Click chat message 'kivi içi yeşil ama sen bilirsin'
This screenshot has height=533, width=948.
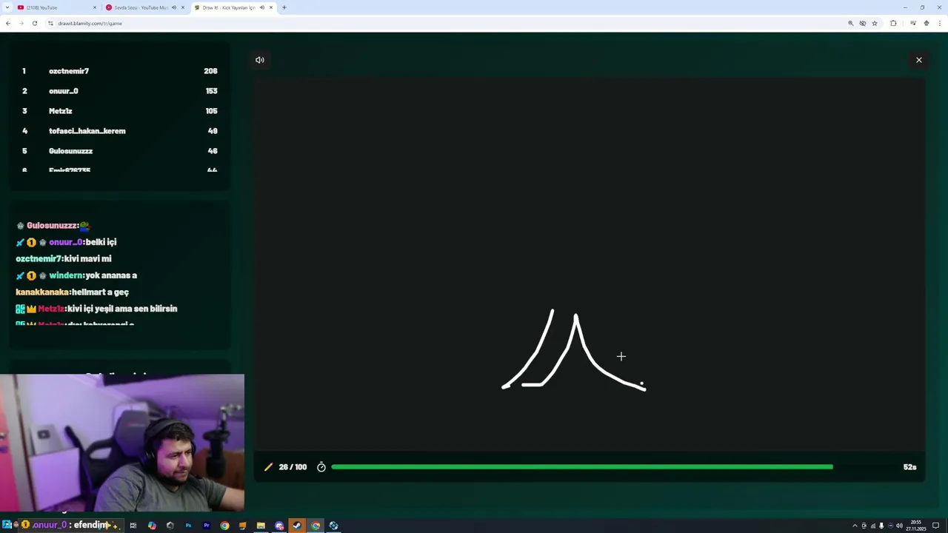(x=122, y=309)
